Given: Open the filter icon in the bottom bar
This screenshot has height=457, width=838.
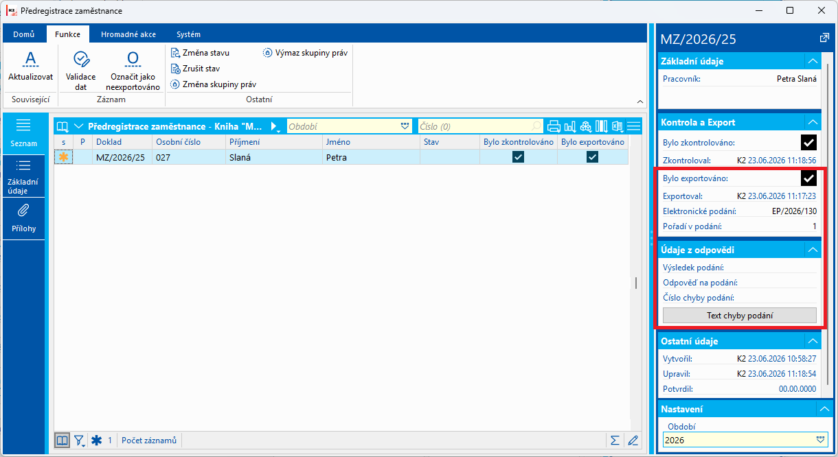Looking at the screenshot, I should click(x=80, y=441).
